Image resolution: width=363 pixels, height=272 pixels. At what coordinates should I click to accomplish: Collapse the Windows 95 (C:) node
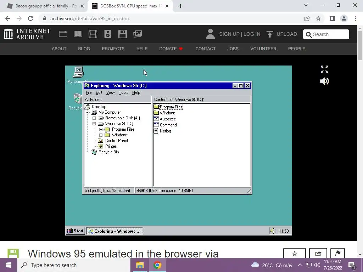click(94, 124)
